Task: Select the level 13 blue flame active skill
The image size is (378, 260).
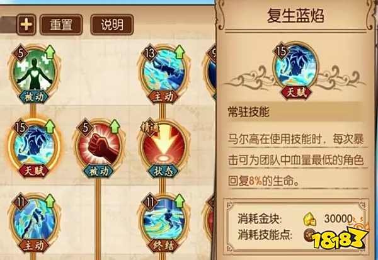Action: (x=163, y=72)
